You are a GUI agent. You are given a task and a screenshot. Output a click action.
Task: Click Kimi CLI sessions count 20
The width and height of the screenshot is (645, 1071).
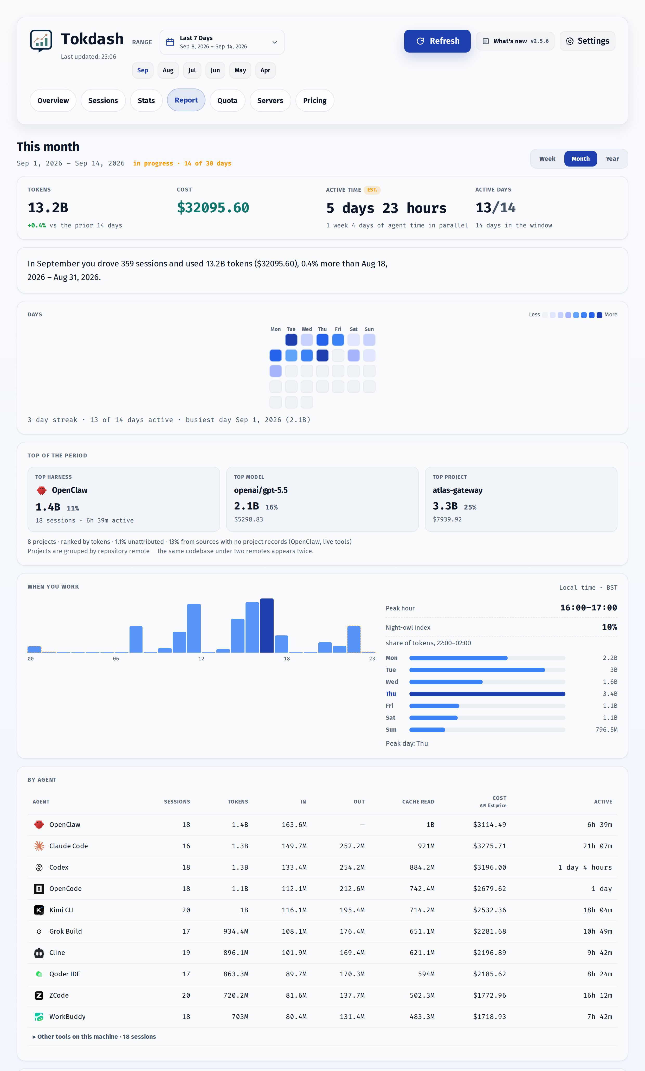(x=186, y=910)
